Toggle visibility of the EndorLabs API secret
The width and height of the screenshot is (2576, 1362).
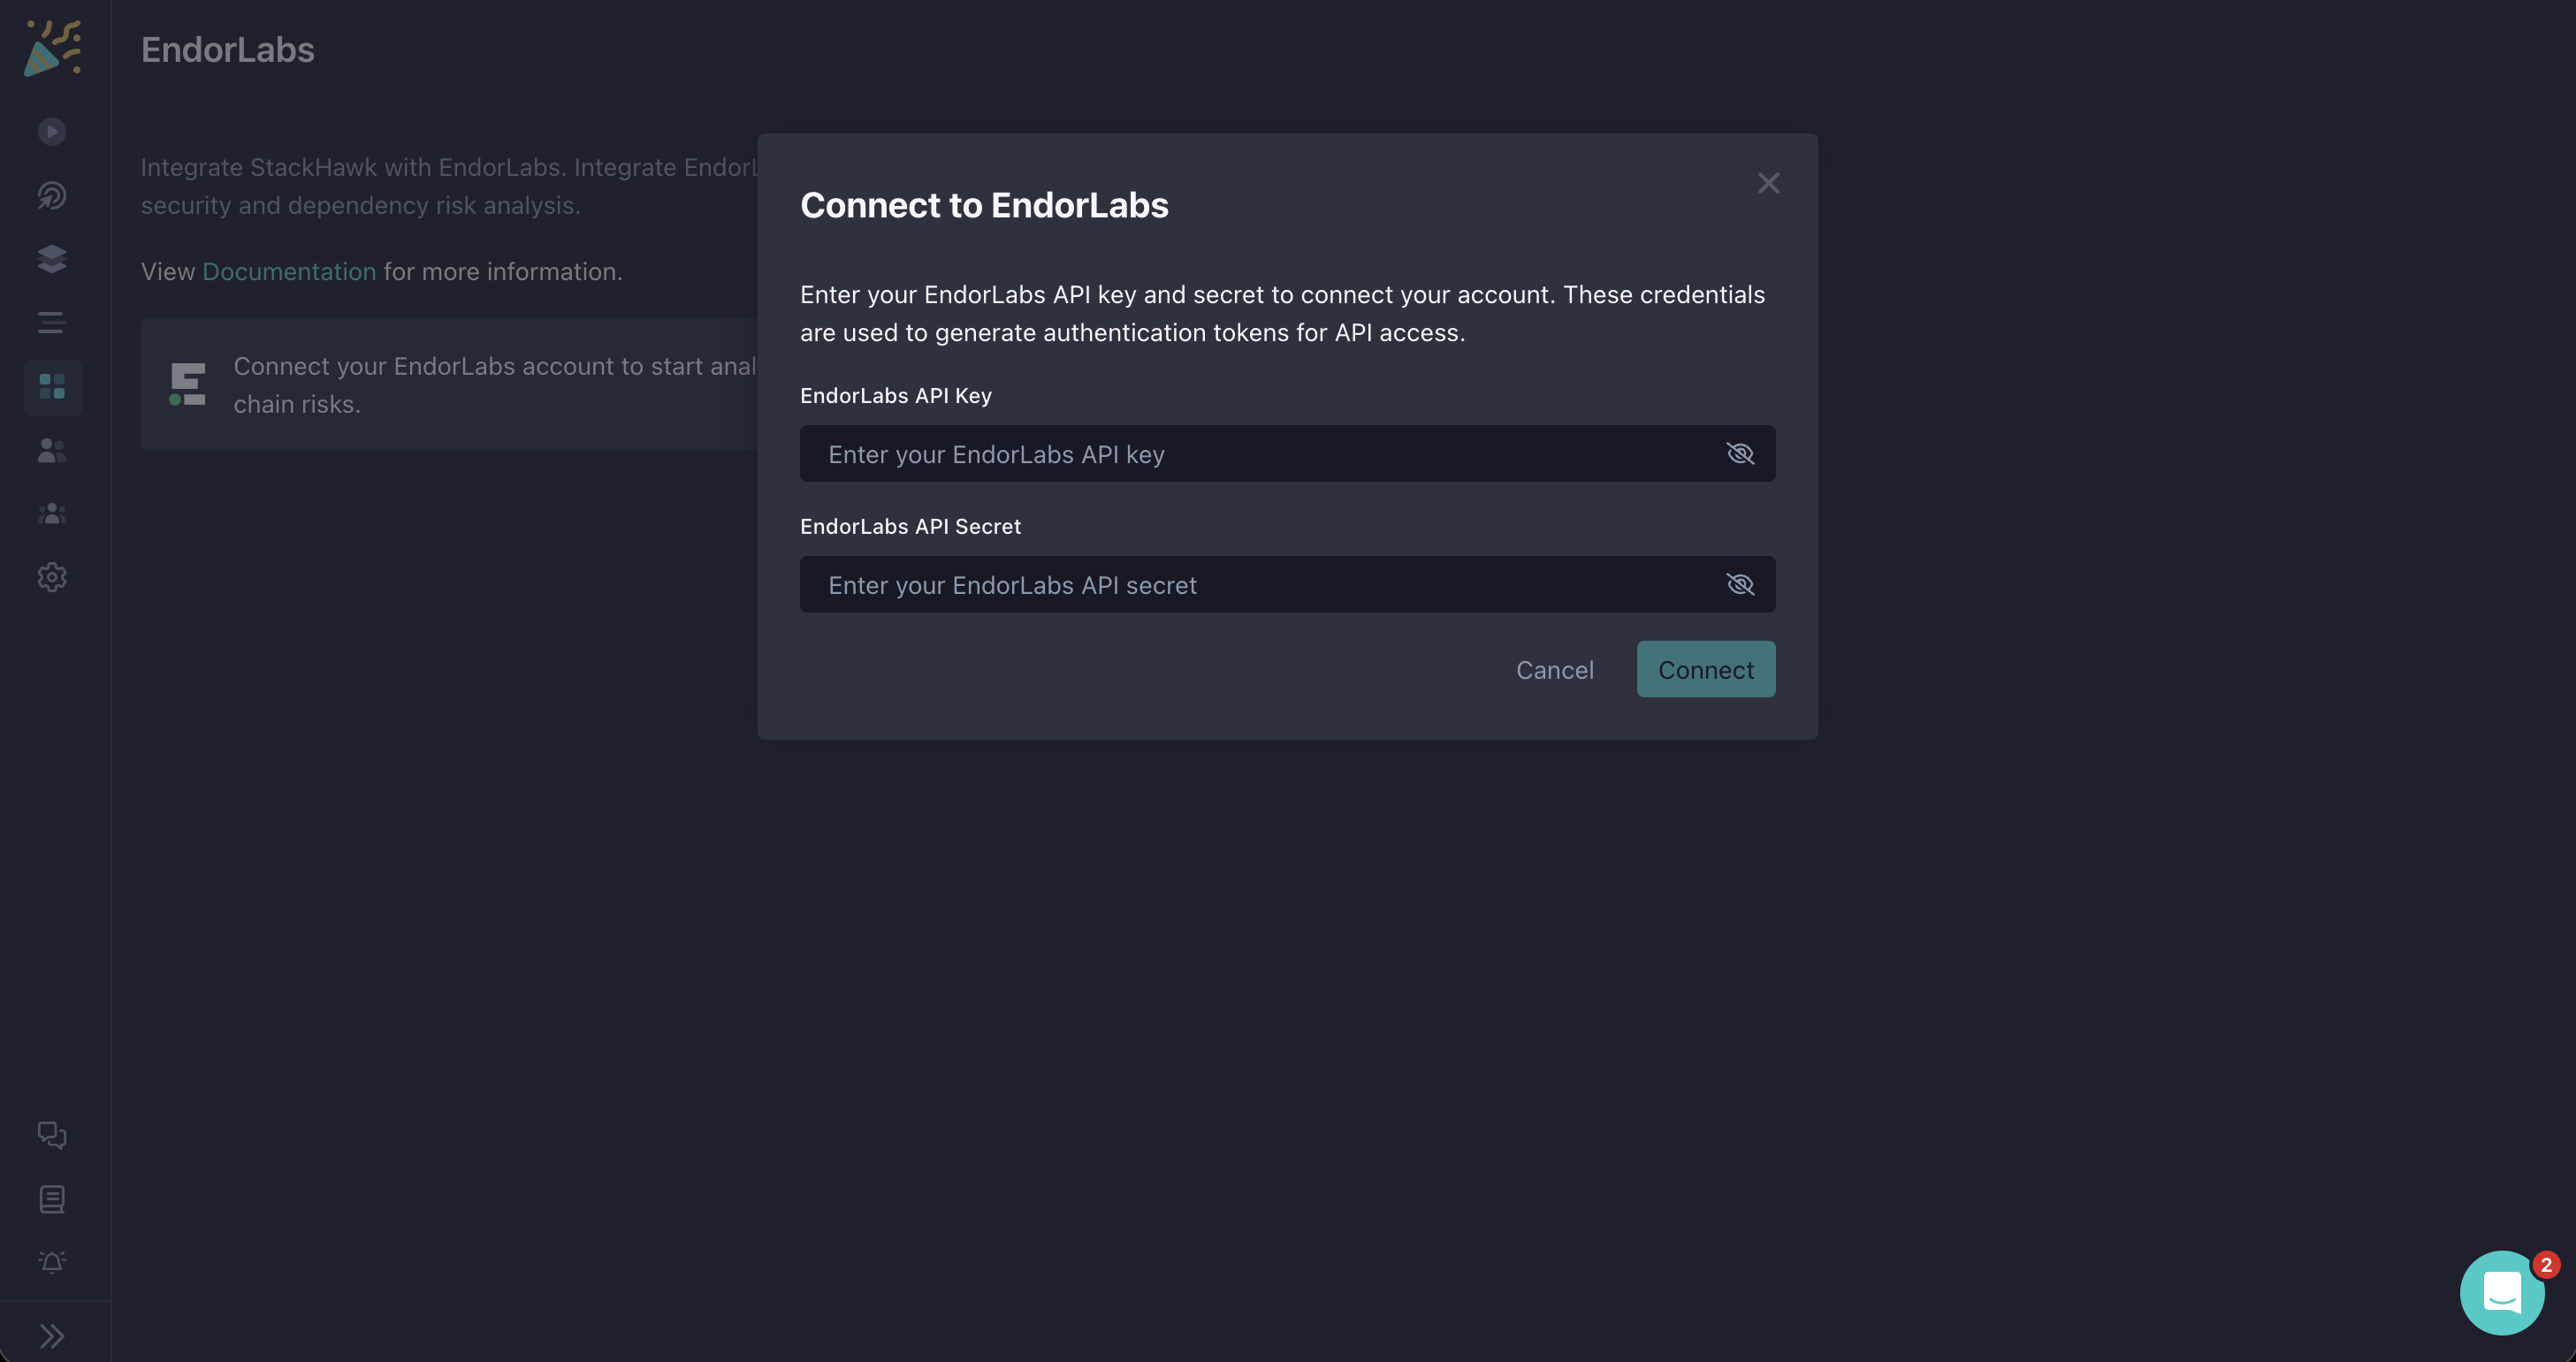pos(1740,584)
